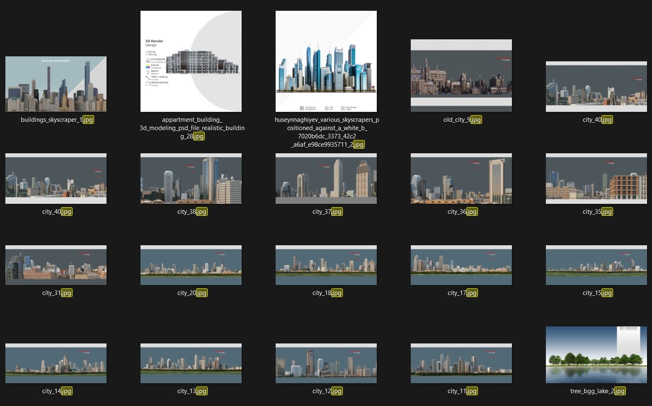This screenshot has width=652, height=406.
Task: Select the city_20.jpg thumbnail
Action: [191, 265]
